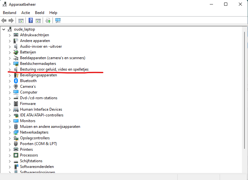Open the Beeld menu
This screenshot has width=248, height=180.
pyautogui.click(x=40, y=13)
